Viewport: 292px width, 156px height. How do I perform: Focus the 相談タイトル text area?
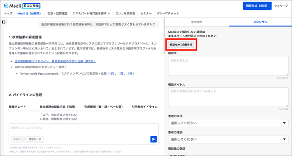228,97
